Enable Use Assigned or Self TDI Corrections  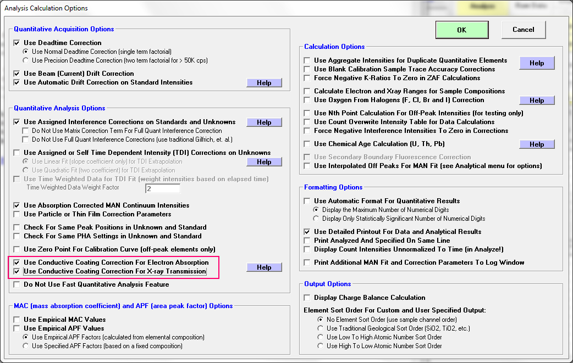pyautogui.click(x=16, y=153)
